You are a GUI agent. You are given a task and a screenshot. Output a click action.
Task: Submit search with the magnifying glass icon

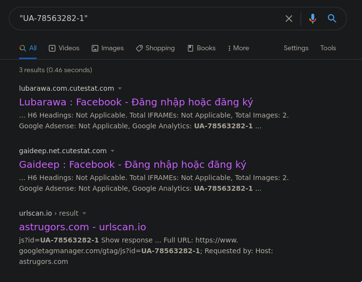pos(332,18)
